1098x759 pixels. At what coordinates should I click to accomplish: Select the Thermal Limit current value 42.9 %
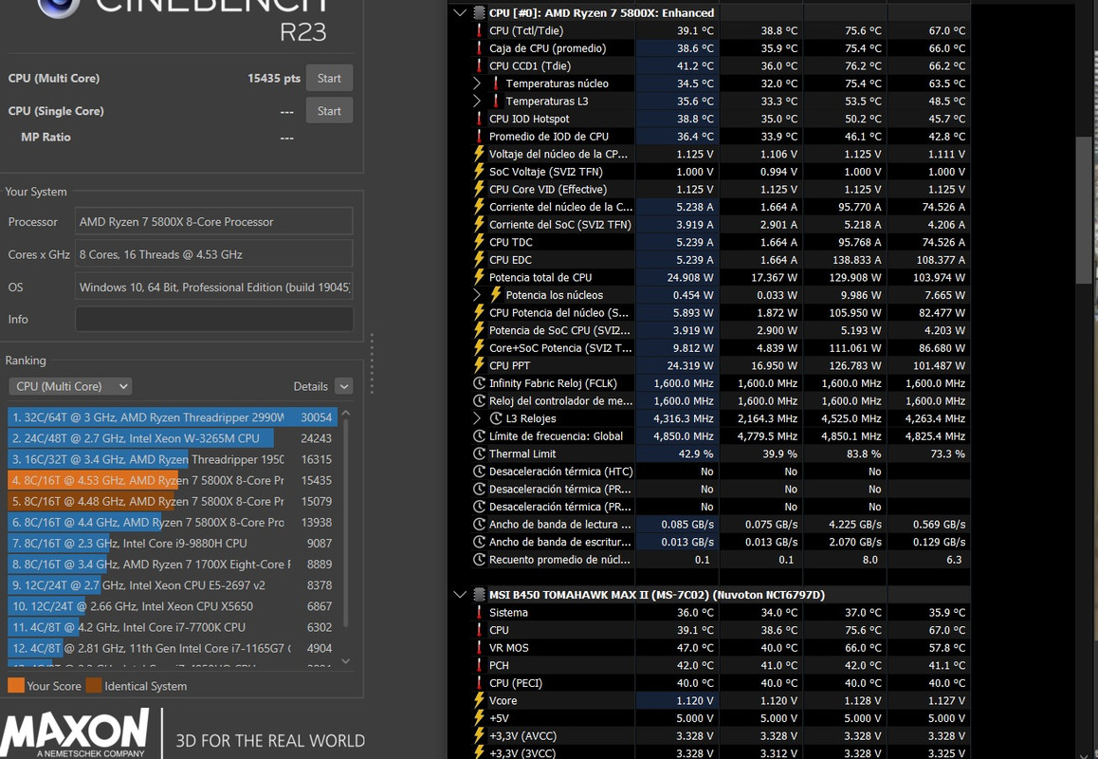pyautogui.click(x=695, y=454)
